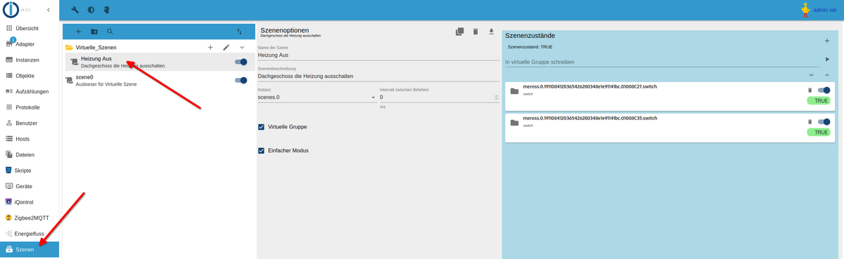Collapse the sidebar with left chevron
The width and height of the screenshot is (844, 259).
(48, 10)
